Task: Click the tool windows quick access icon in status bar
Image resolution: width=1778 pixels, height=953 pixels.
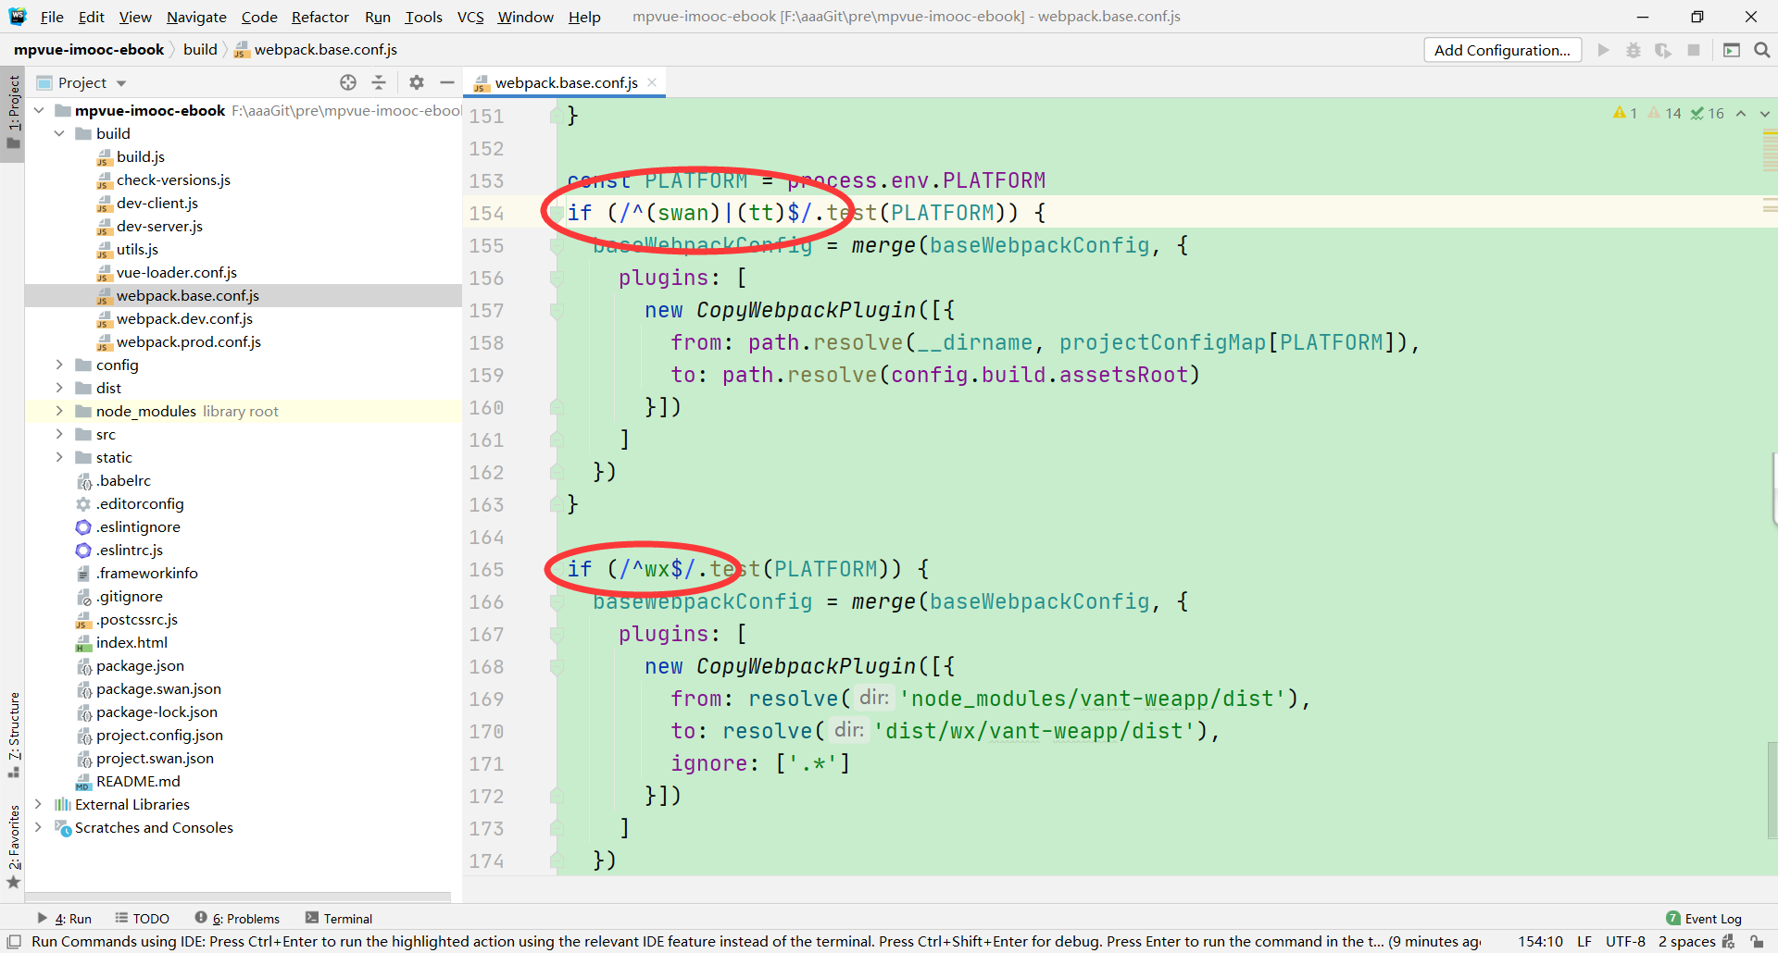Action: [14, 942]
